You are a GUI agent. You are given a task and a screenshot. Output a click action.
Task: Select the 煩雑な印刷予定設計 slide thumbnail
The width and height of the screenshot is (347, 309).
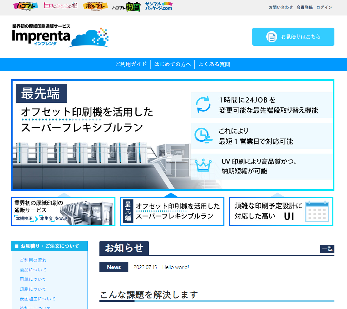[x=281, y=211]
